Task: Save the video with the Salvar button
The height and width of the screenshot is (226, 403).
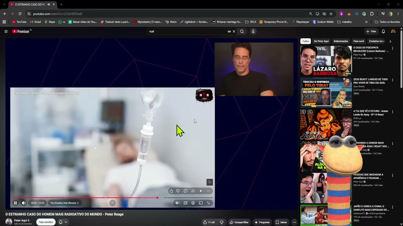Action: tap(281, 222)
